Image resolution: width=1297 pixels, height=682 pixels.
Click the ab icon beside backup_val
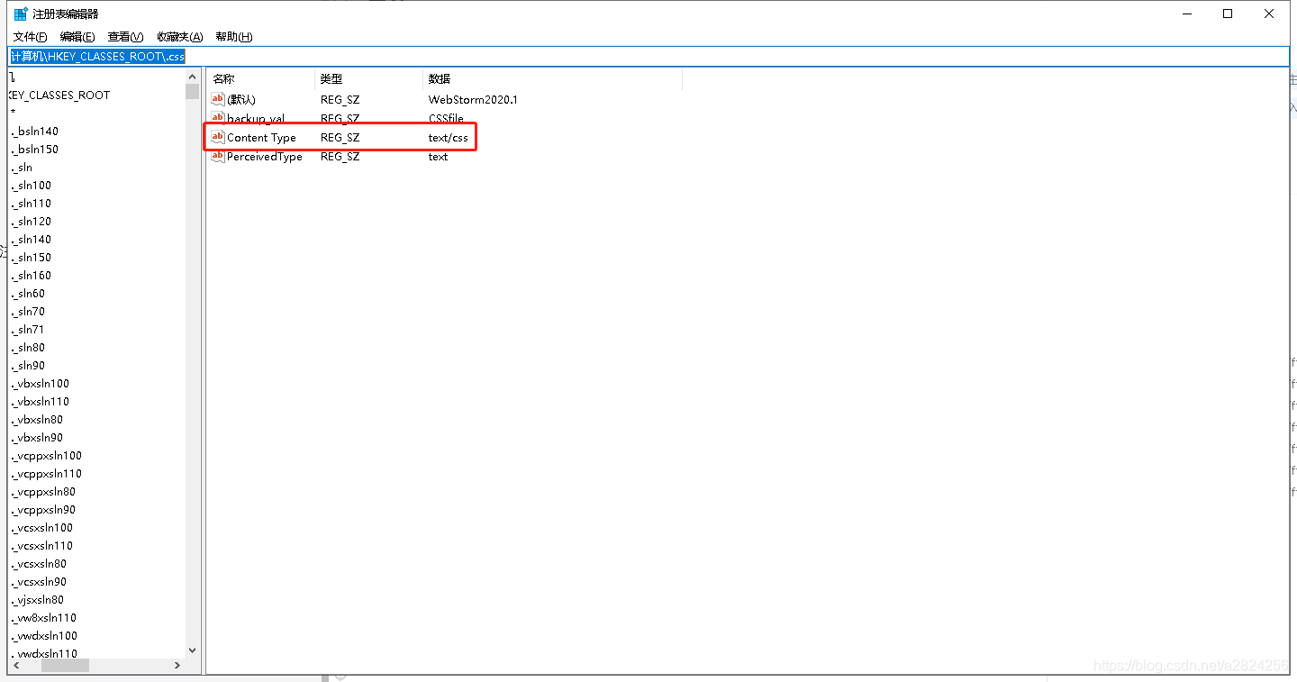pyautogui.click(x=217, y=118)
